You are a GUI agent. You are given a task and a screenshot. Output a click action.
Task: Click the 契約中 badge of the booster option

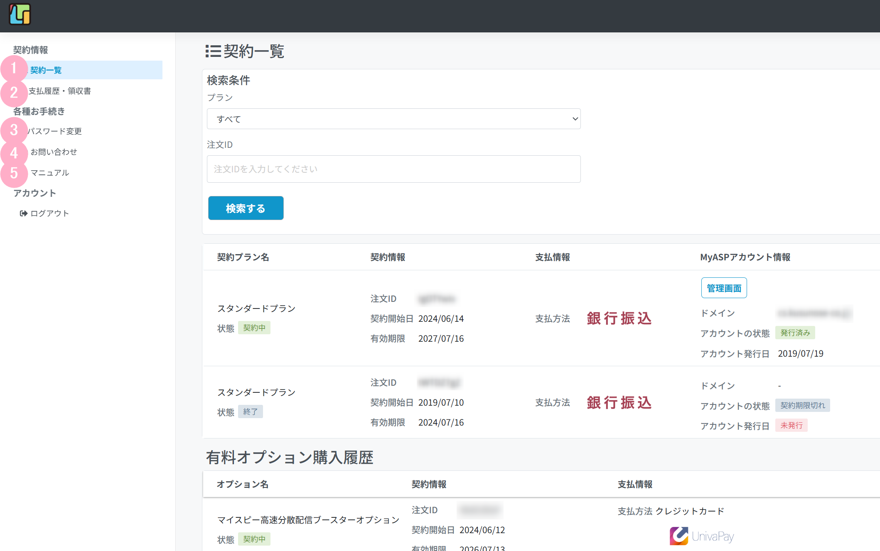pyautogui.click(x=254, y=539)
